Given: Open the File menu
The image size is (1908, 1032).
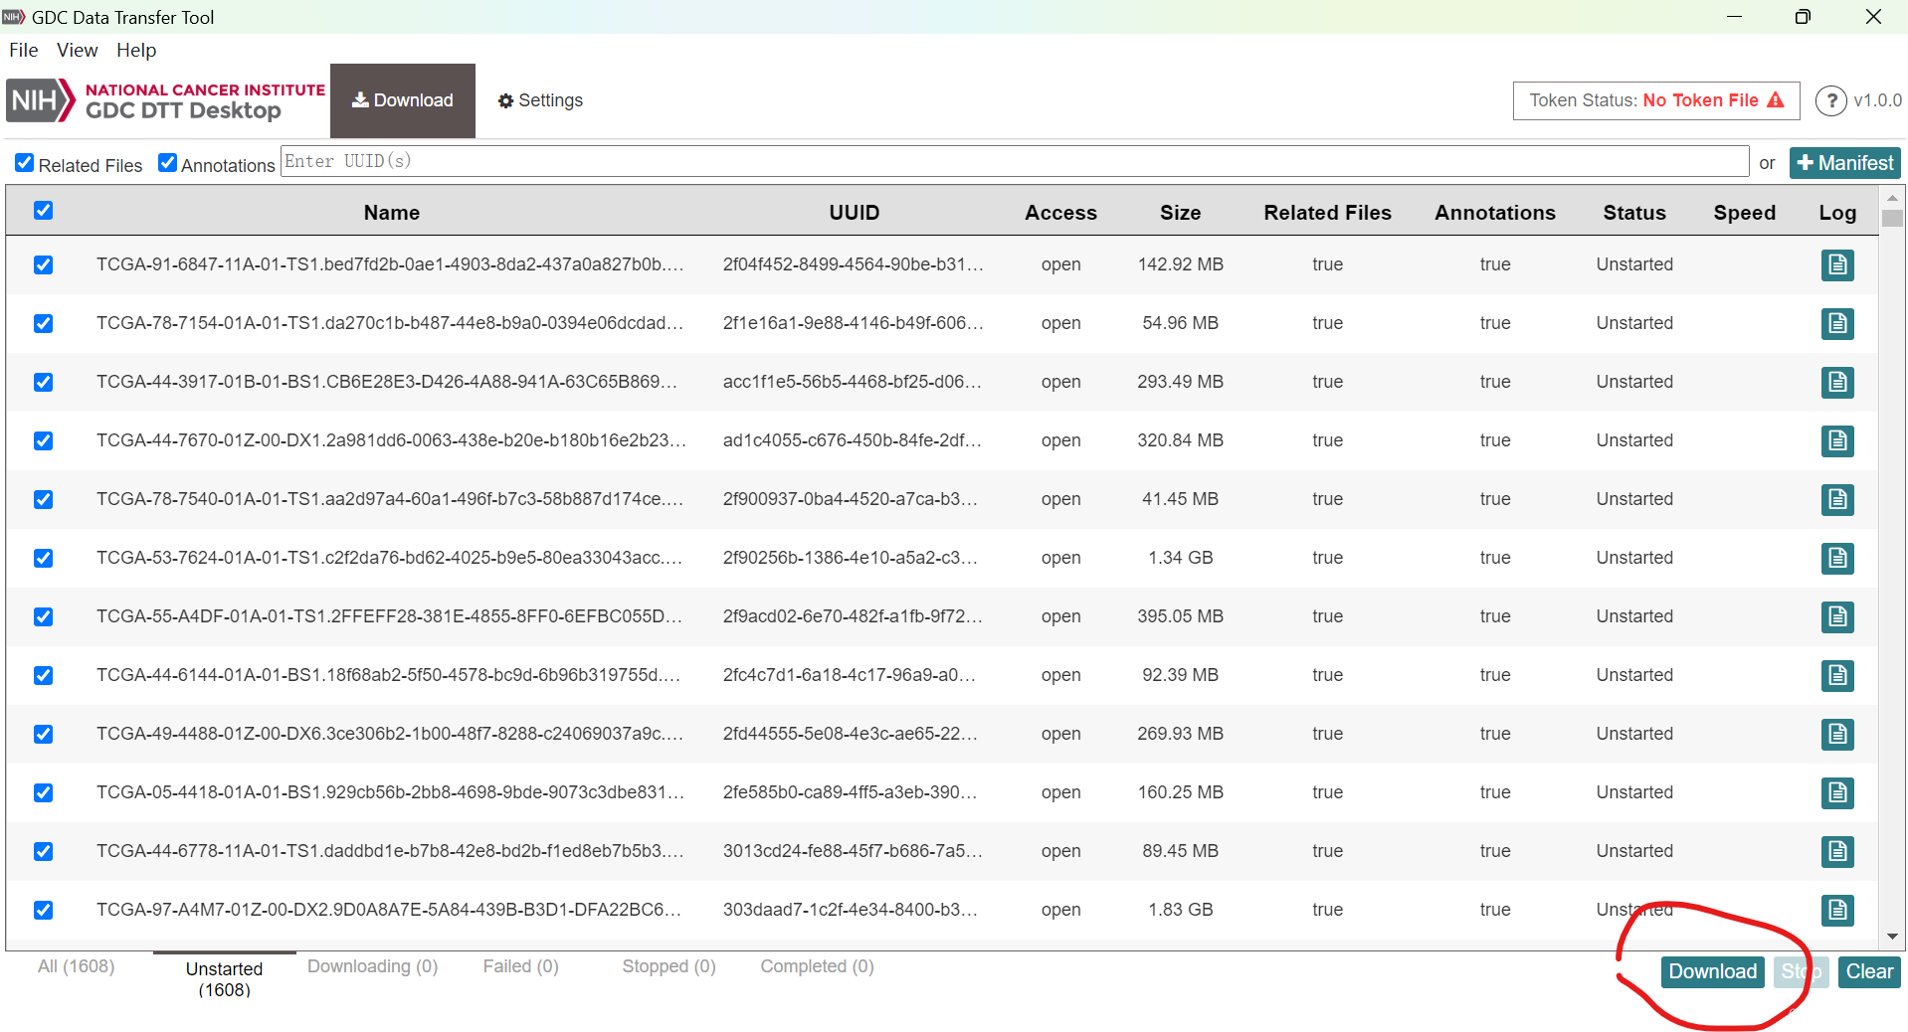Looking at the screenshot, I should tap(22, 50).
